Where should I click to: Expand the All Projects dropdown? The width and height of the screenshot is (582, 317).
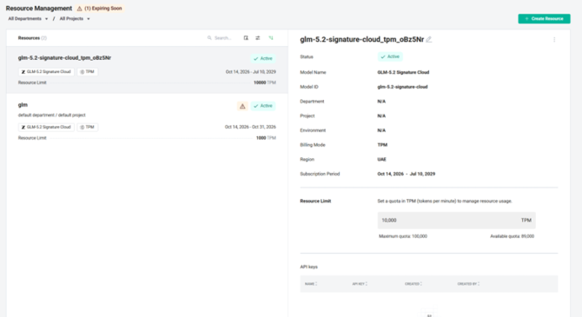pos(75,18)
